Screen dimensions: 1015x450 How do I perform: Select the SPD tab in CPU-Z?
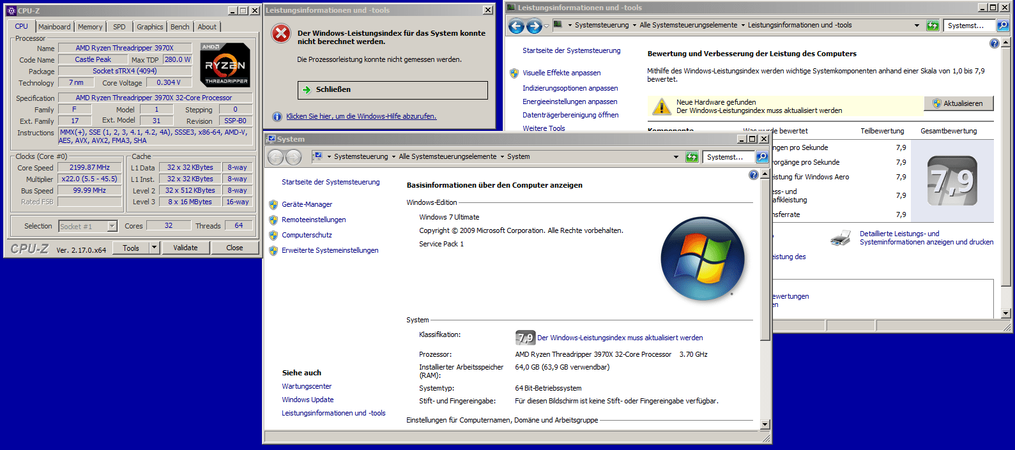119,27
